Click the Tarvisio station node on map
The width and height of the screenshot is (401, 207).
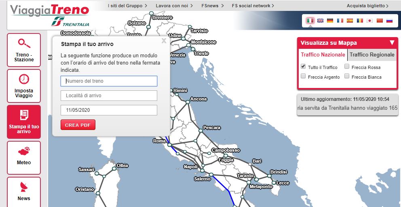tap(190, 27)
